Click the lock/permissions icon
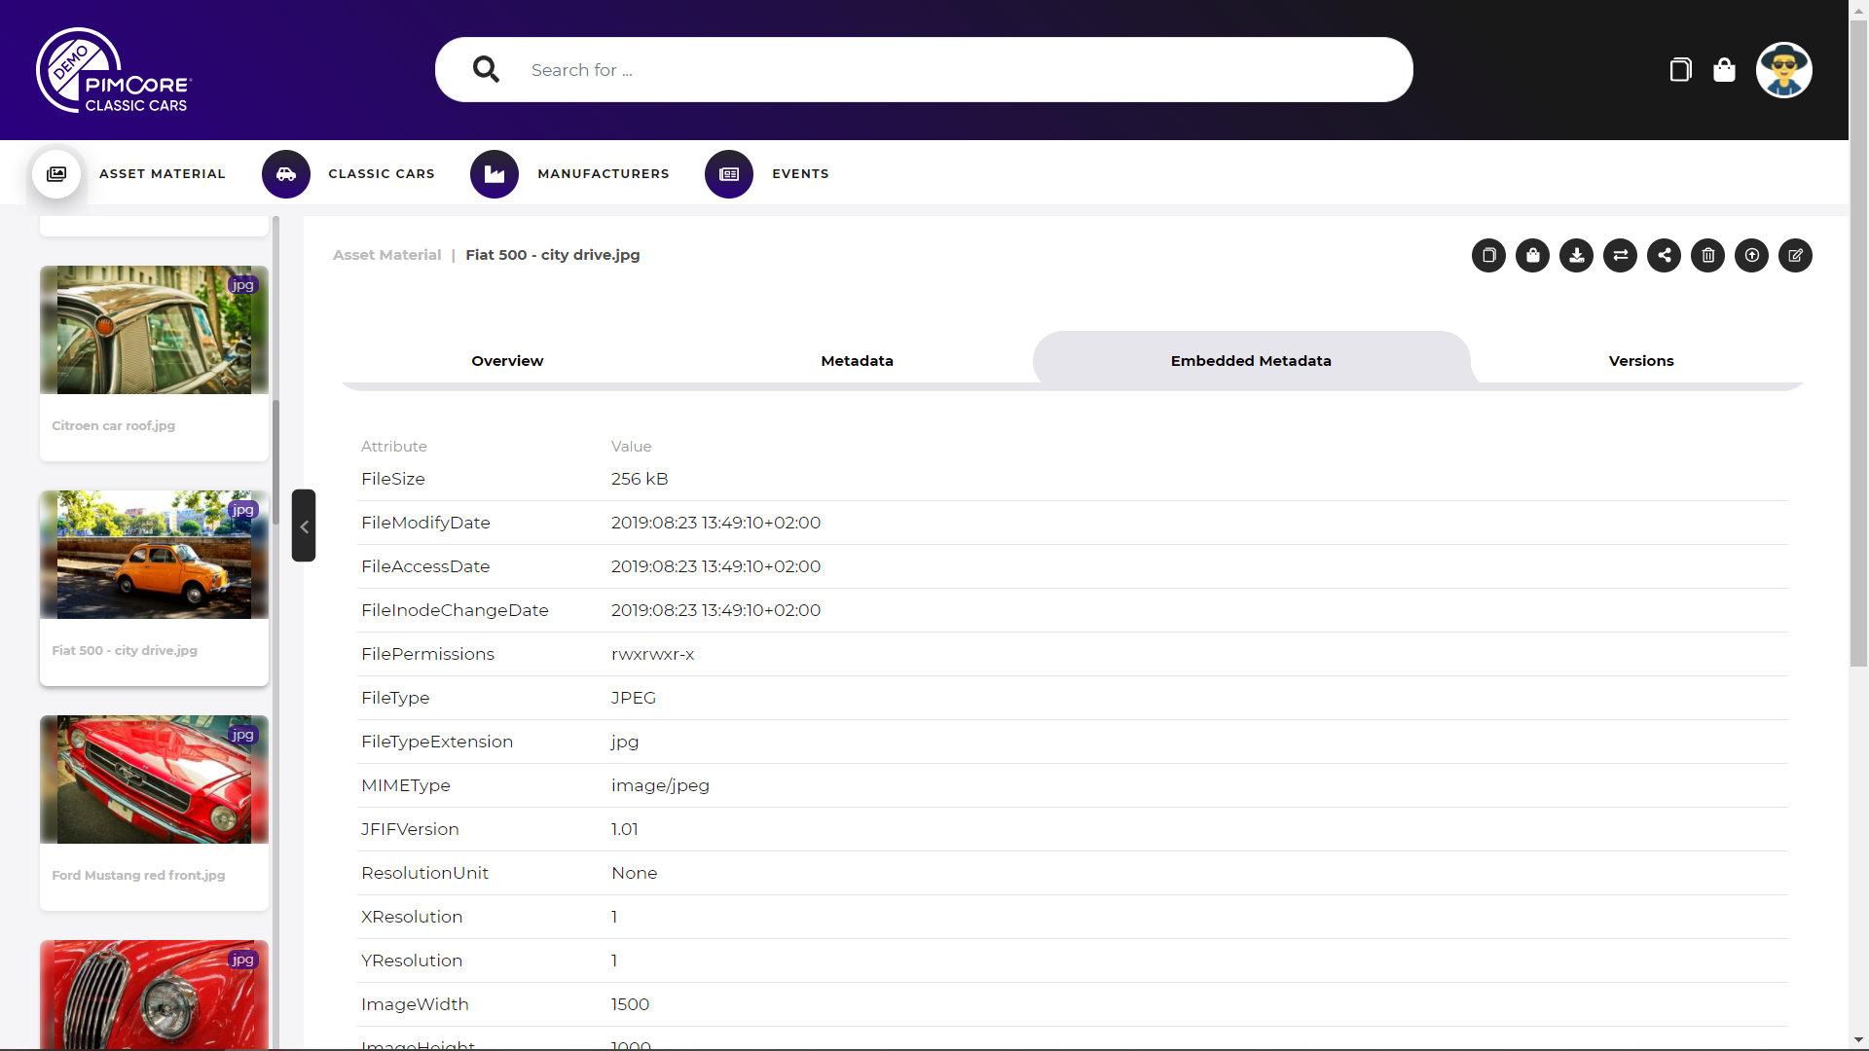This screenshot has height=1051, width=1869. point(1533,255)
